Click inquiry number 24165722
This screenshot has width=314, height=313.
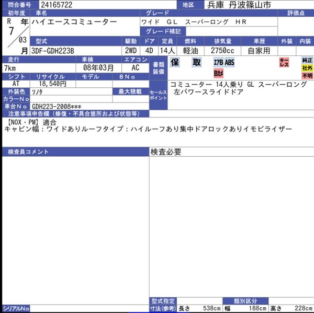coord(57,5)
